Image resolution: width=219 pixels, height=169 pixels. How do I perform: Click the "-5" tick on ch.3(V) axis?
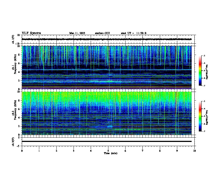pos(19,146)
